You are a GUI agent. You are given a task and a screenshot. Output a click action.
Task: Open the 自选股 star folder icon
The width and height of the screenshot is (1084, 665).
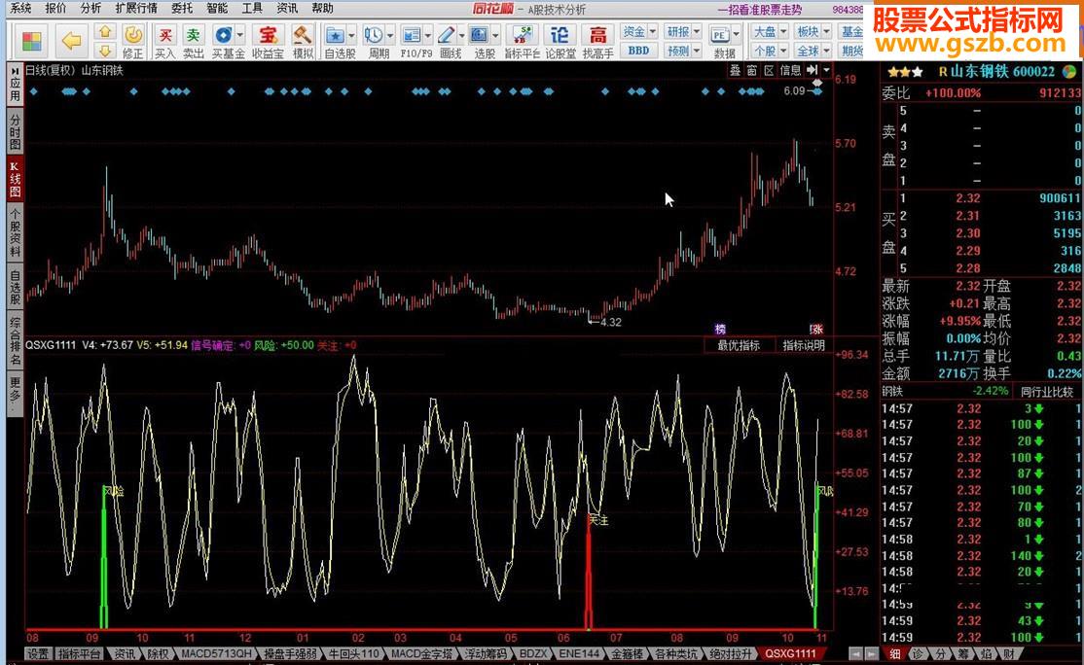pos(336,42)
